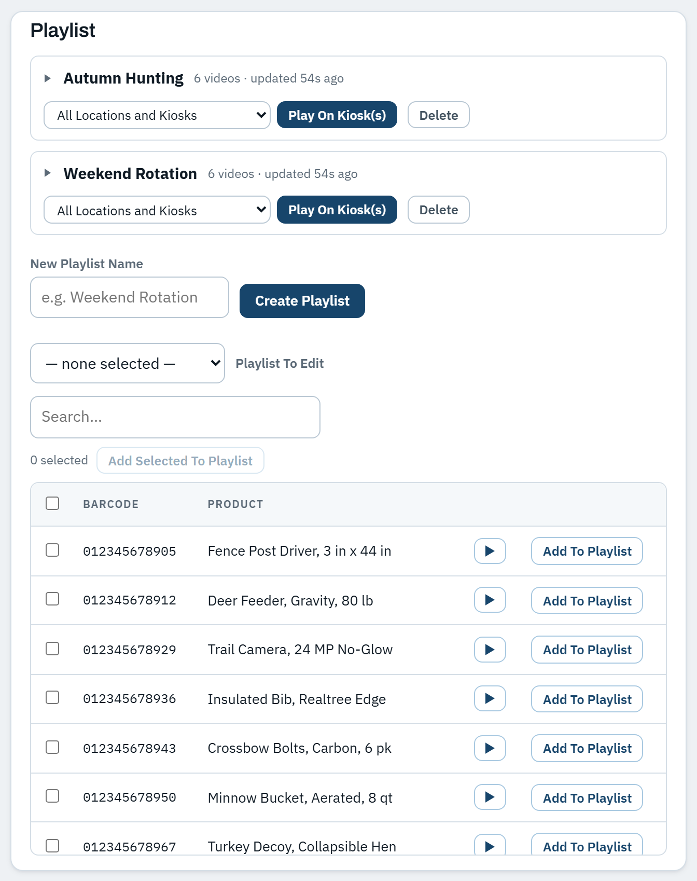Play Weekend Rotation on kiosks
The height and width of the screenshot is (881, 697).
[x=337, y=210]
